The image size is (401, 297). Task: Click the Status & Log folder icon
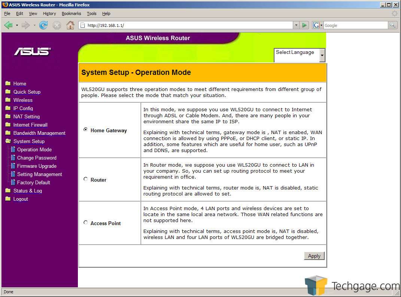pyautogui.click(x=8, y=190)
